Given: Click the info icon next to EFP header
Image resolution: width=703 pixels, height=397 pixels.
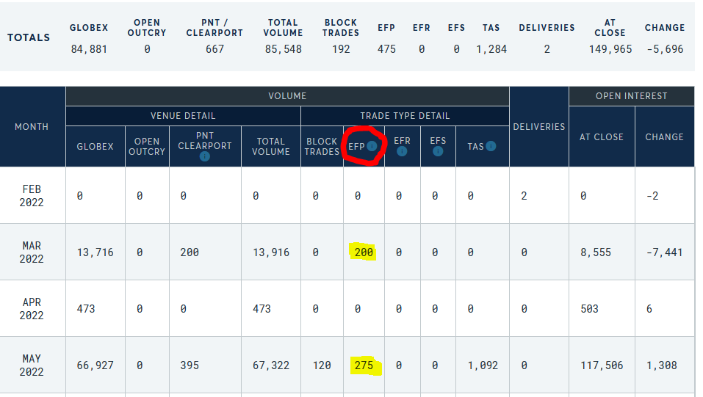Looking at the screenshot, I should tap(372, 146).
